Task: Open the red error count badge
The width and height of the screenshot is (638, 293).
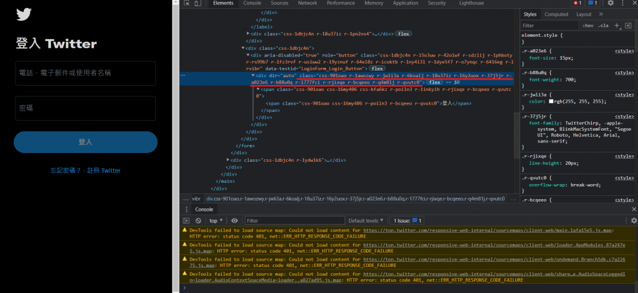Action: 577,3
